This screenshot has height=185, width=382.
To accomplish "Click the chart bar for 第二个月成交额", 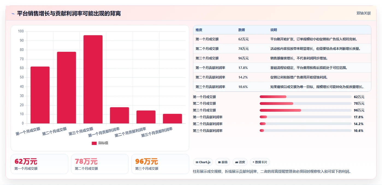I will [67, 87].
